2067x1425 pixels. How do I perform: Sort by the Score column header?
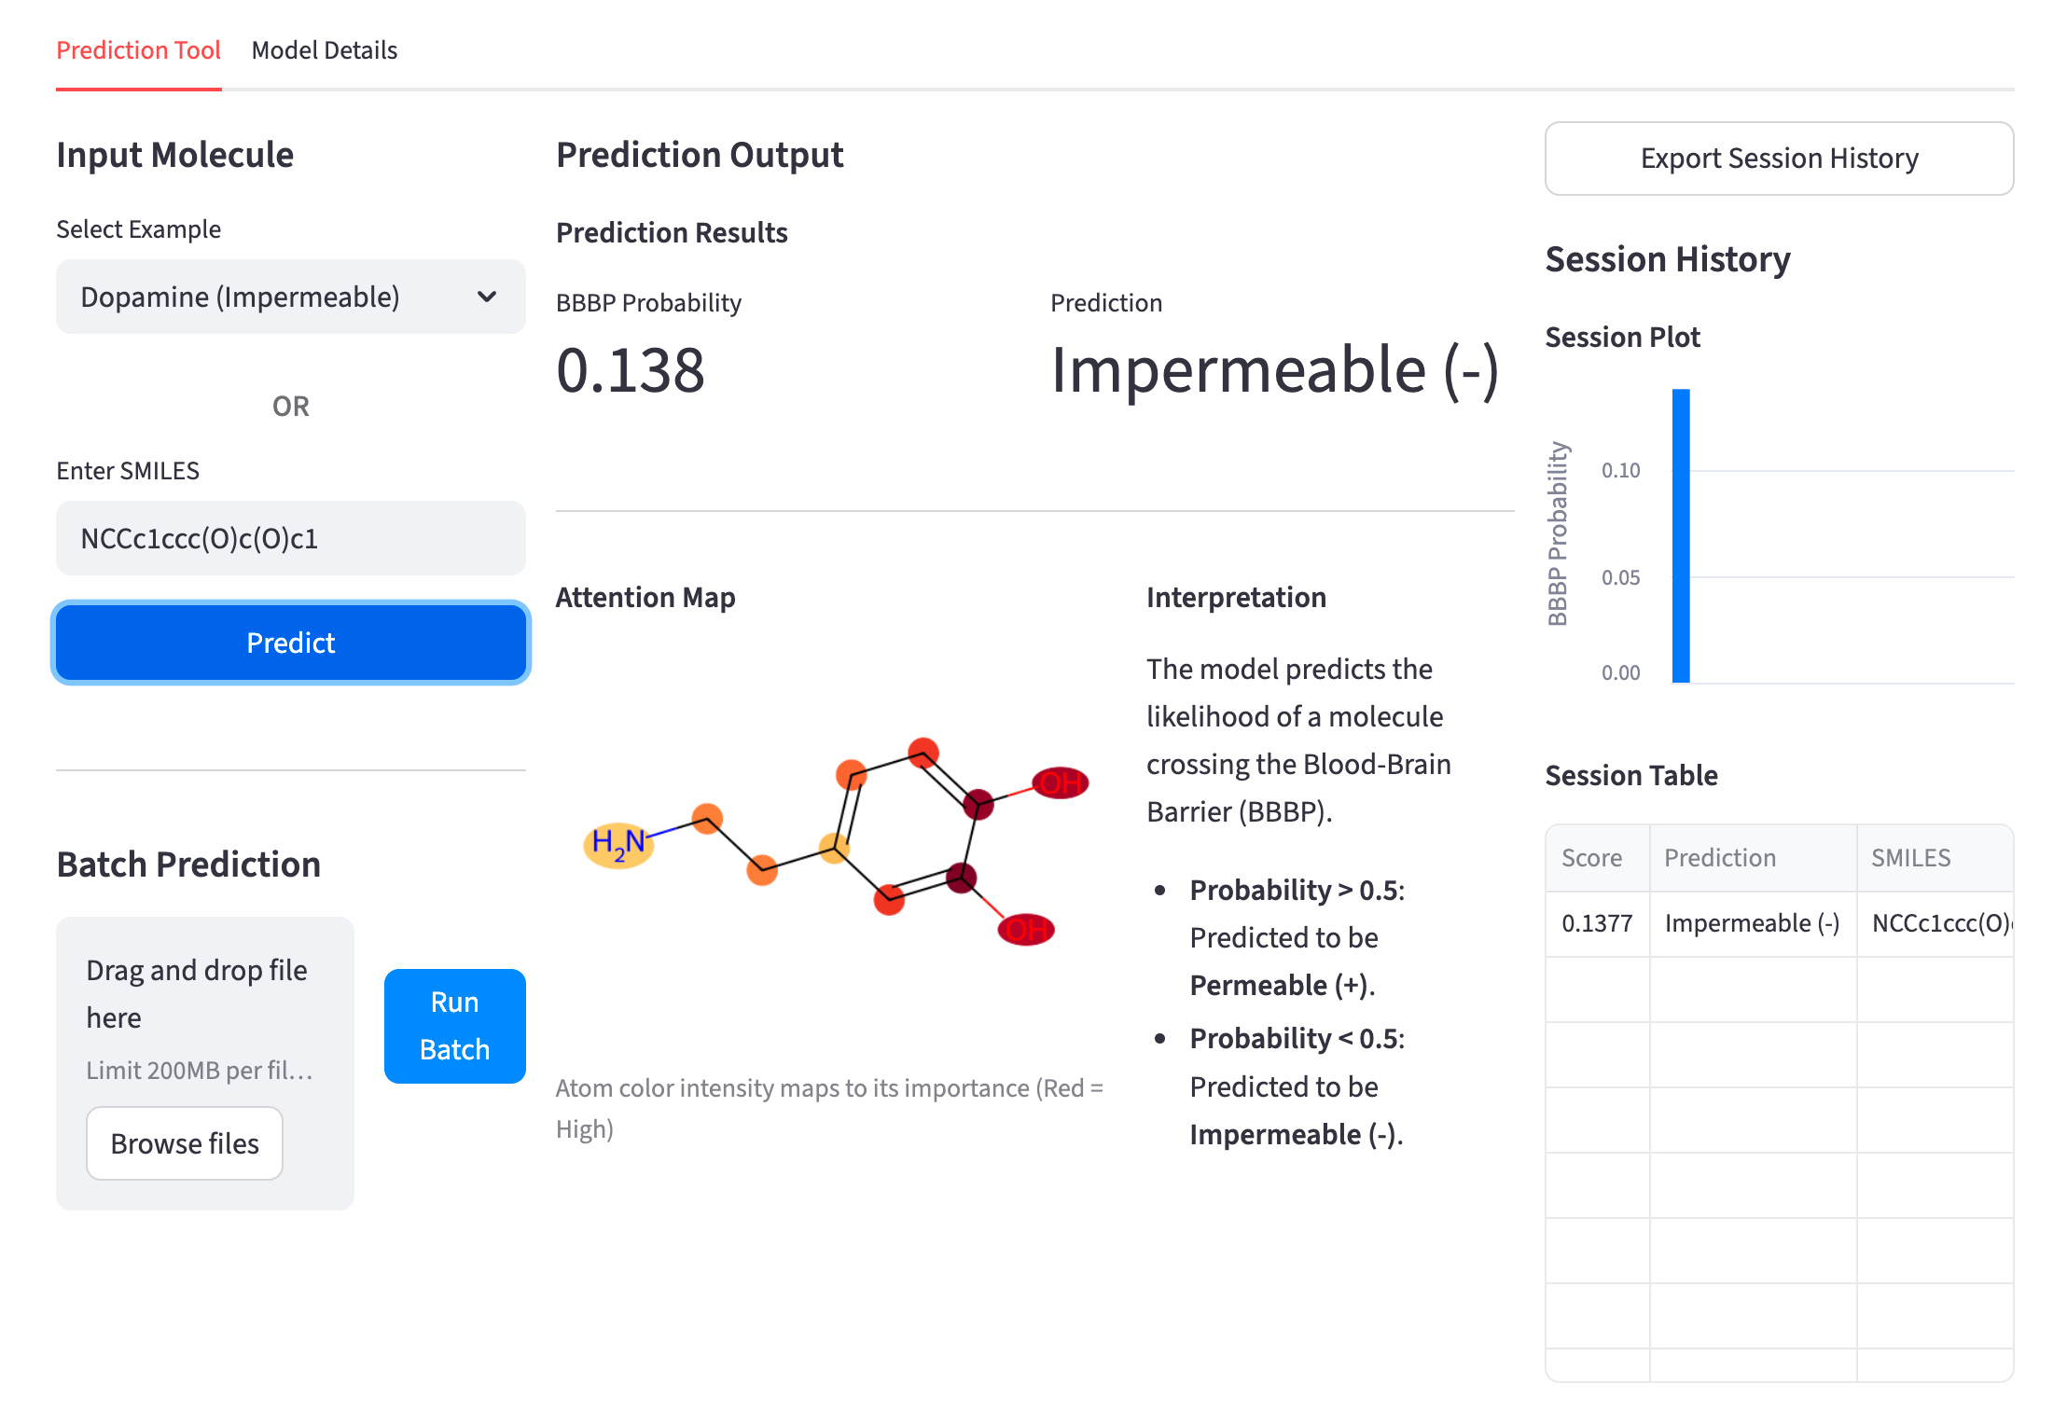tap(1592, 858)
